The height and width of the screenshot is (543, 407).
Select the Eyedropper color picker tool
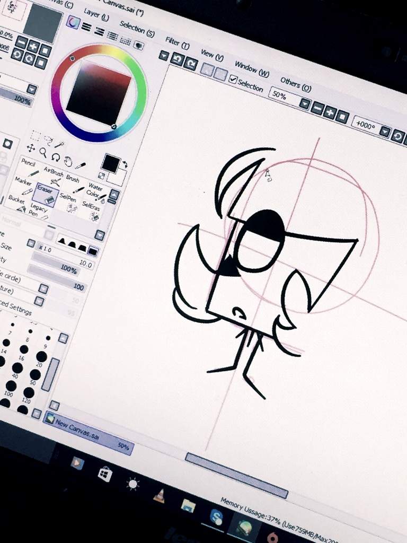click(x=81, y=165)
